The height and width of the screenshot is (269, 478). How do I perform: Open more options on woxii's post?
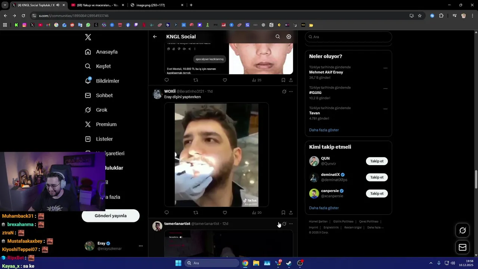(x=291, y=92)
